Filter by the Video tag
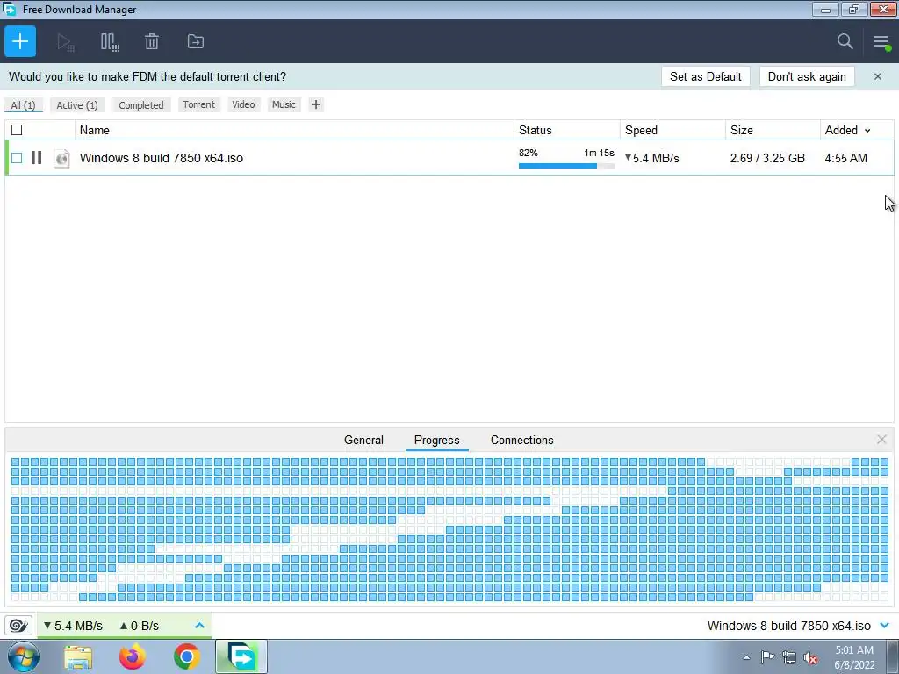The height and width of the screenshot is (674, 899). click(x=243, y=104)
